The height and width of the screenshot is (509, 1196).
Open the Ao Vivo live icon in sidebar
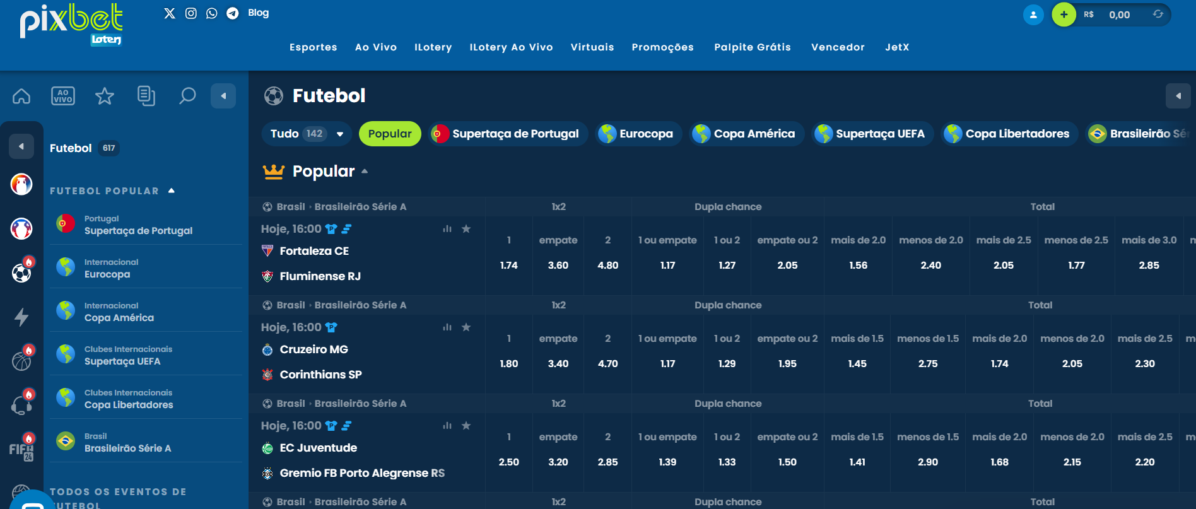[63, 96]
